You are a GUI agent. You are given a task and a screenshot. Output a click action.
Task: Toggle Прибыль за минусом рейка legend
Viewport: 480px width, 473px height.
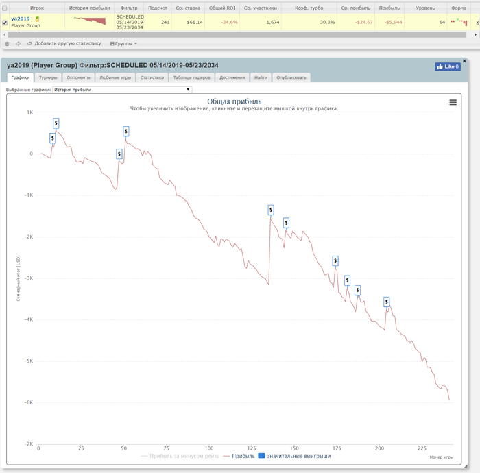pos(180,456)
